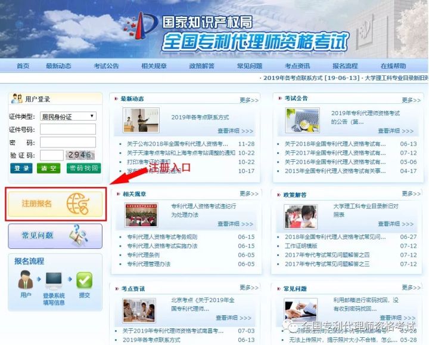Click the green checkmark 提交 icon
Image resolution: width=429 pixels, height=345 pixels.
(x=84, y=280)
